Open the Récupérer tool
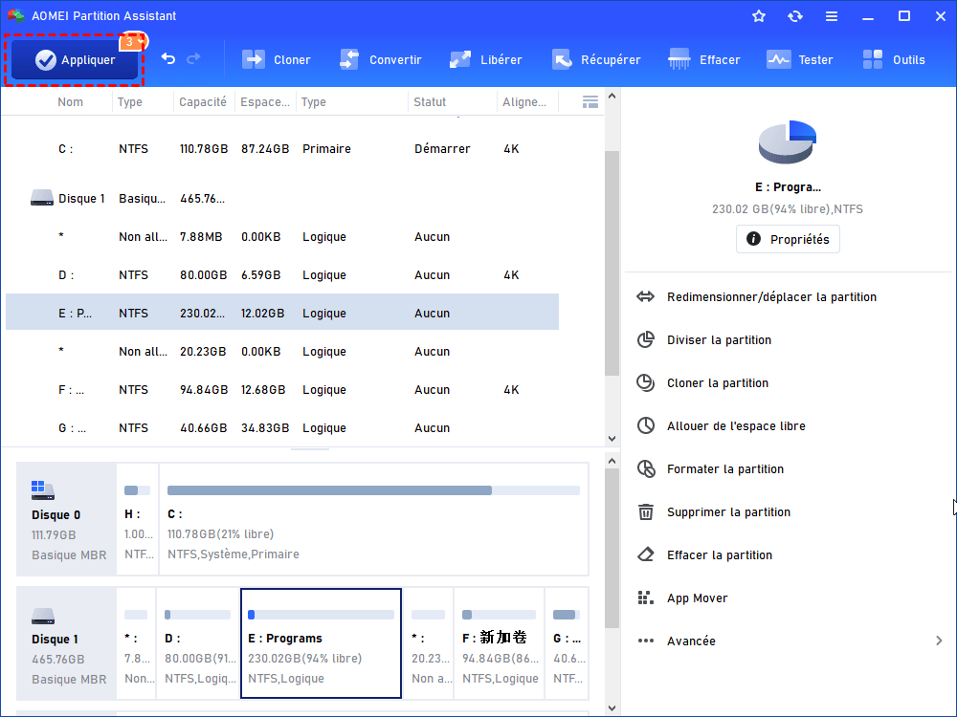The width and height of the screenshot is (957, 717). (x=596, y=59)
